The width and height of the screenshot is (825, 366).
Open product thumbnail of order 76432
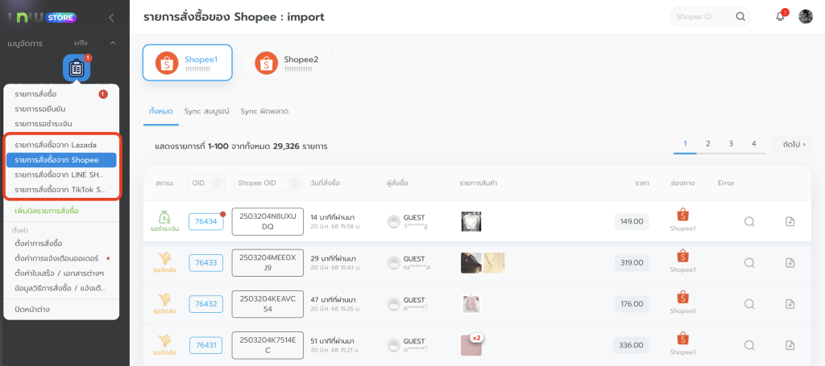(x=471, y=304)
